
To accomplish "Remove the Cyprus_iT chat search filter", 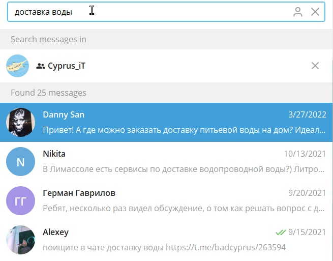I will click(315, 66).
